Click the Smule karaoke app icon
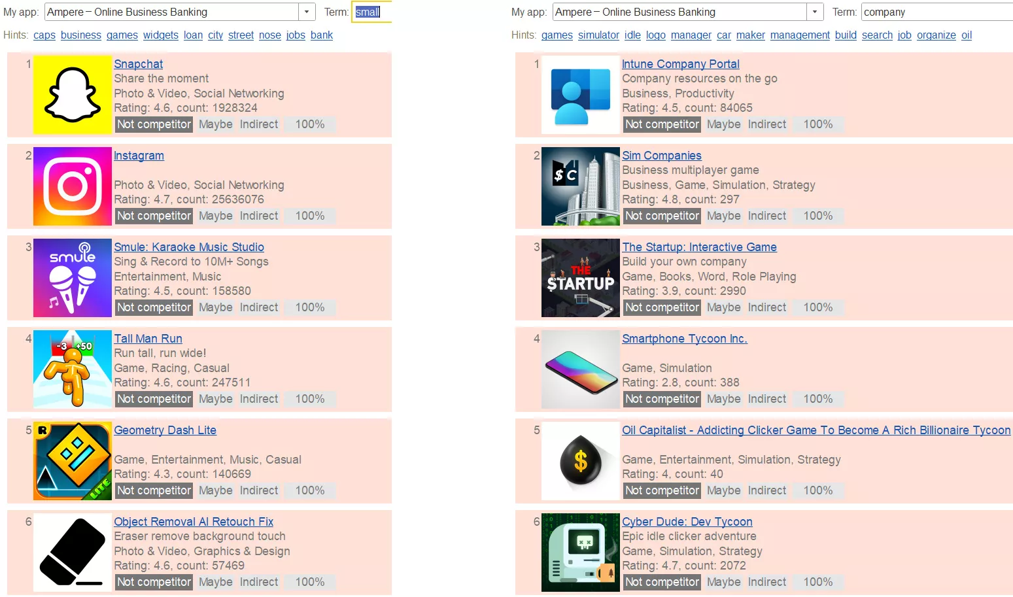Image resolution: width=1013 pixels, height=597 pixels. tap(73, 278)
